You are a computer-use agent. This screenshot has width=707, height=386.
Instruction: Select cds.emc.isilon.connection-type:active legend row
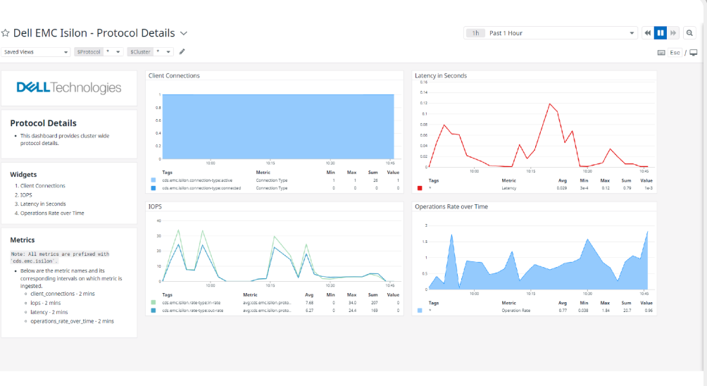coord(275,180)
